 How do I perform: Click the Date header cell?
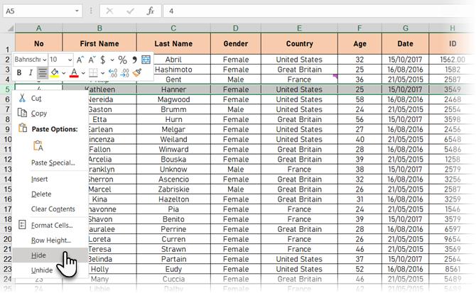coord(405,44)
